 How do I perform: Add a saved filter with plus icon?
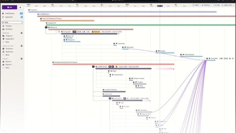click(22, 46)
